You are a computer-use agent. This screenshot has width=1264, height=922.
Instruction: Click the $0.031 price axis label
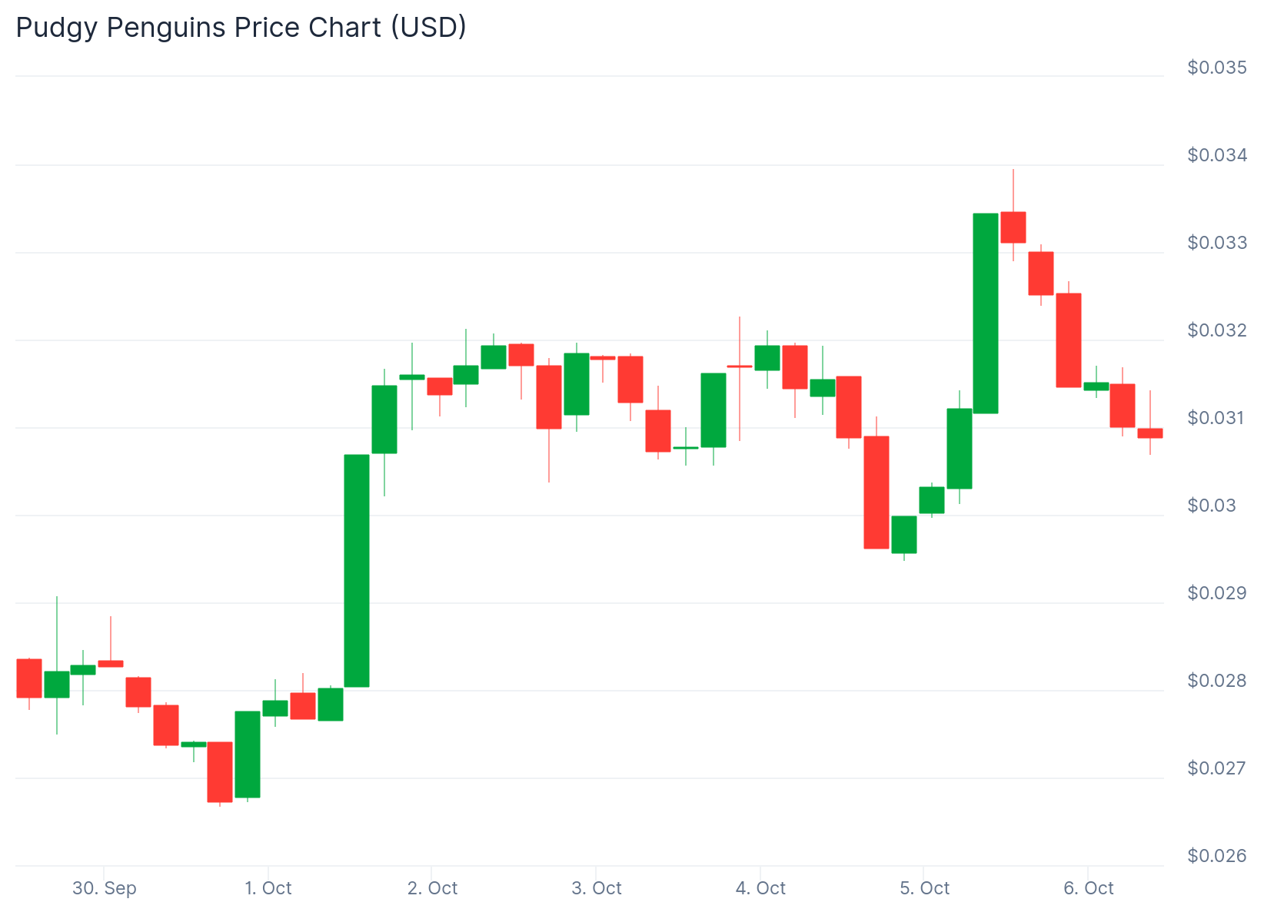1216,418
